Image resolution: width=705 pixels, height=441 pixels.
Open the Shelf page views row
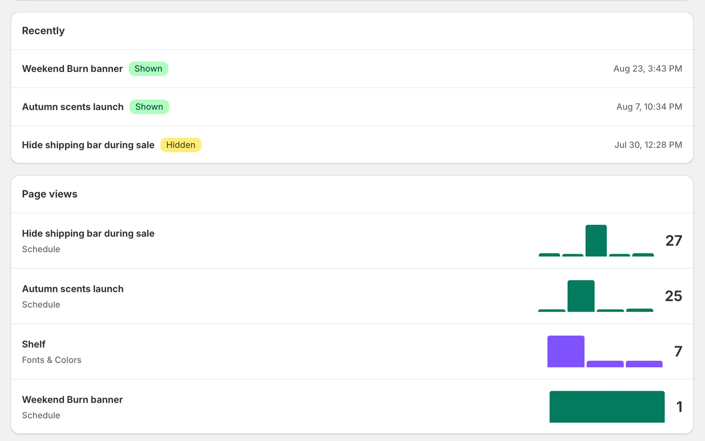pyautogui.click(x=352, y=351)
